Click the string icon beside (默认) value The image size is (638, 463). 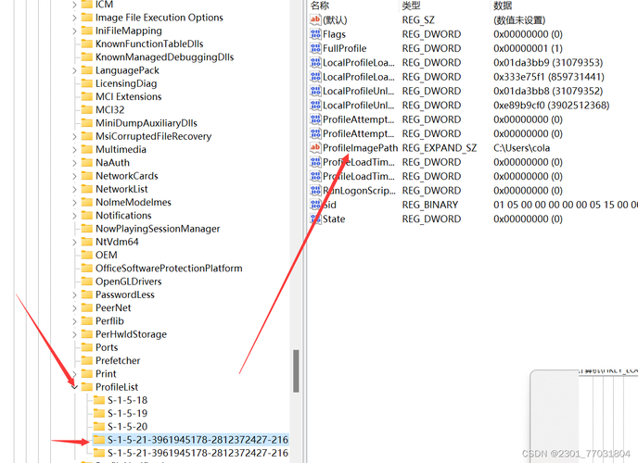[x=315, y=19]
